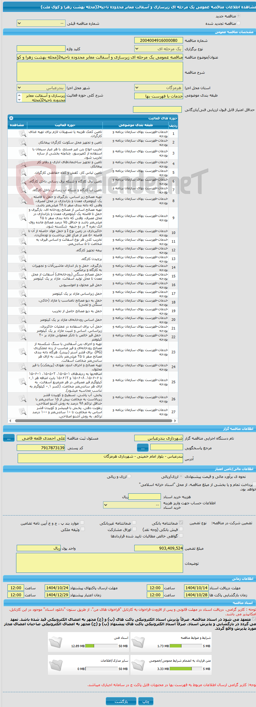Open view icon for activity row 1

(22, 134)
